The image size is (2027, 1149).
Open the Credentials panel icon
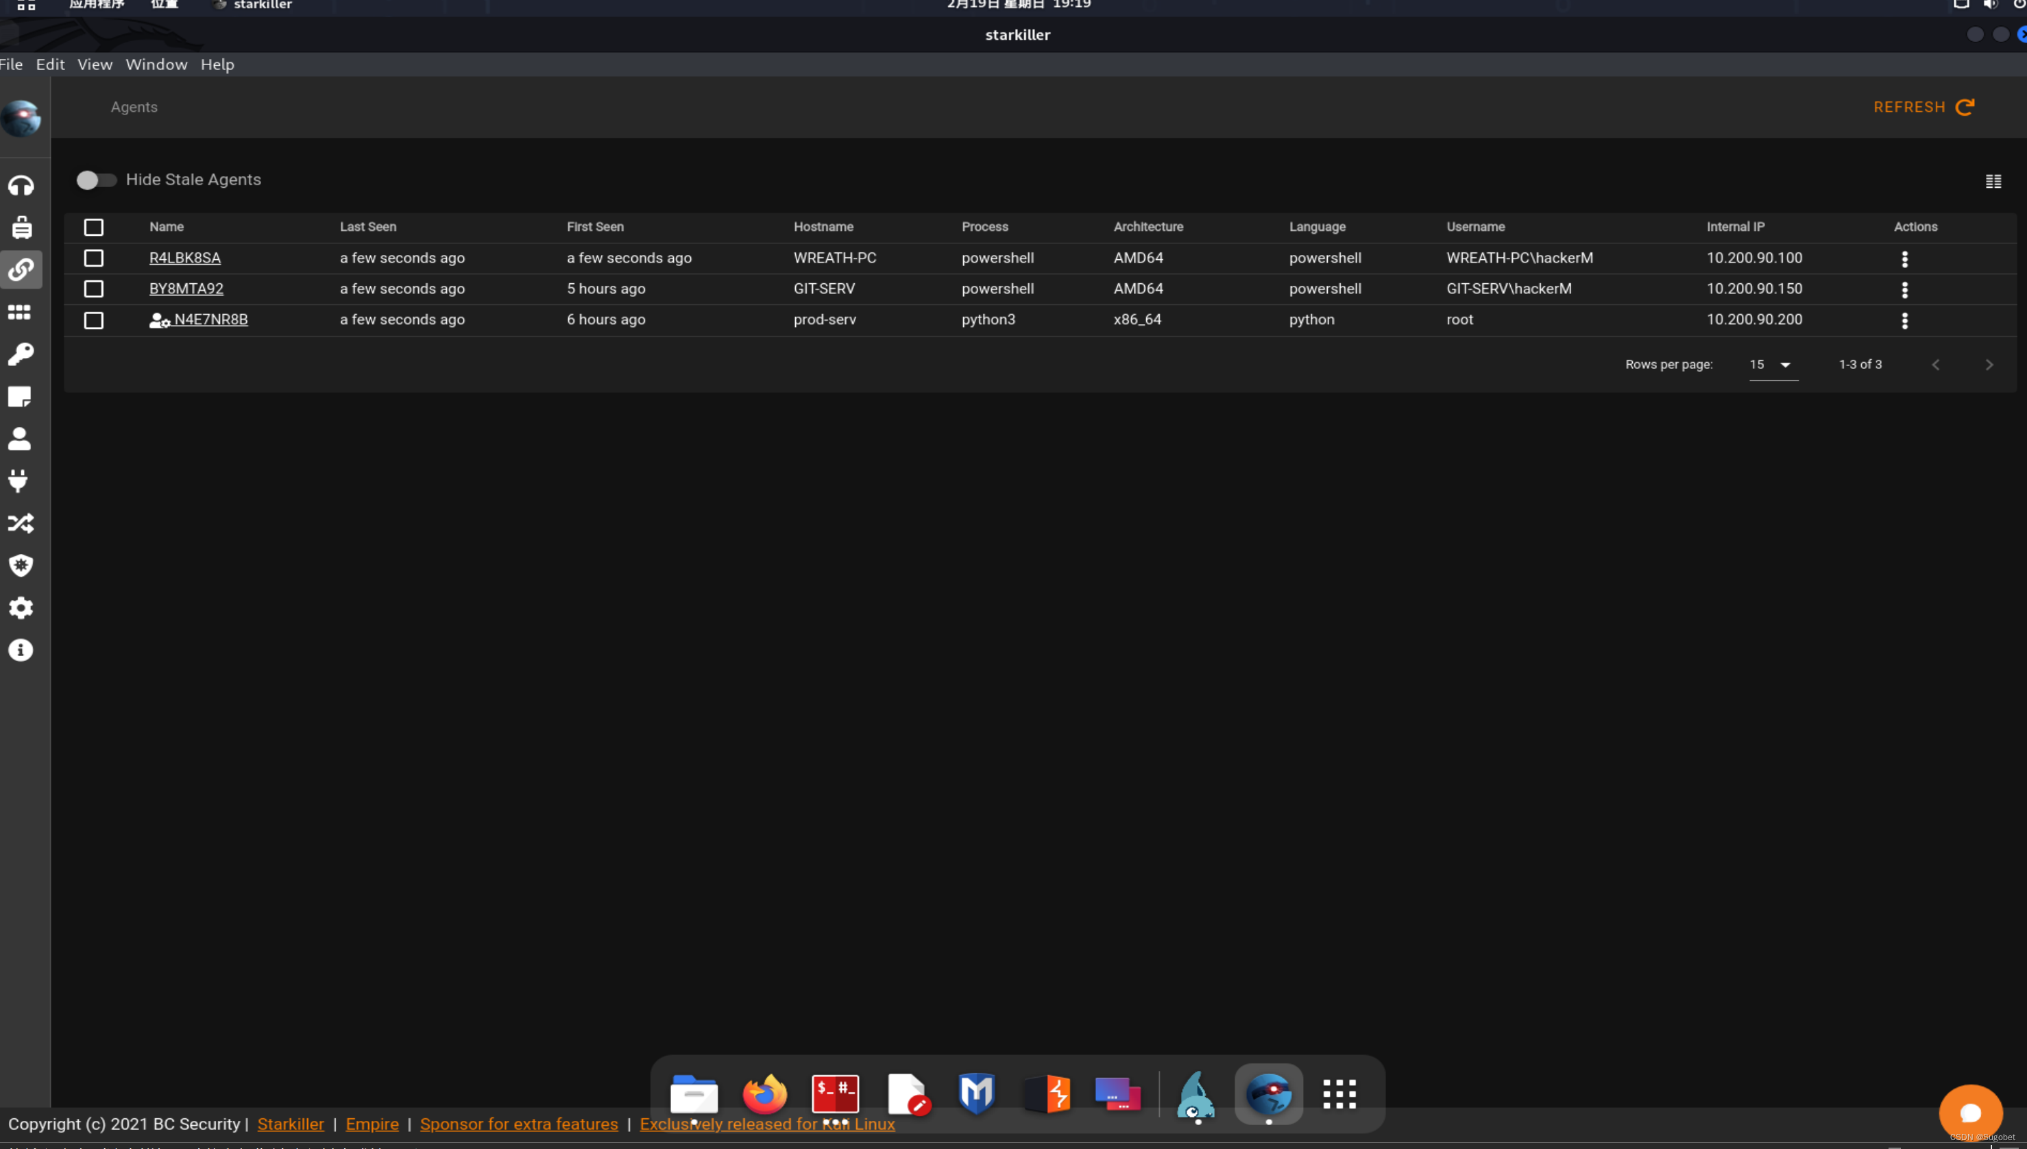[x=21, y=354]
